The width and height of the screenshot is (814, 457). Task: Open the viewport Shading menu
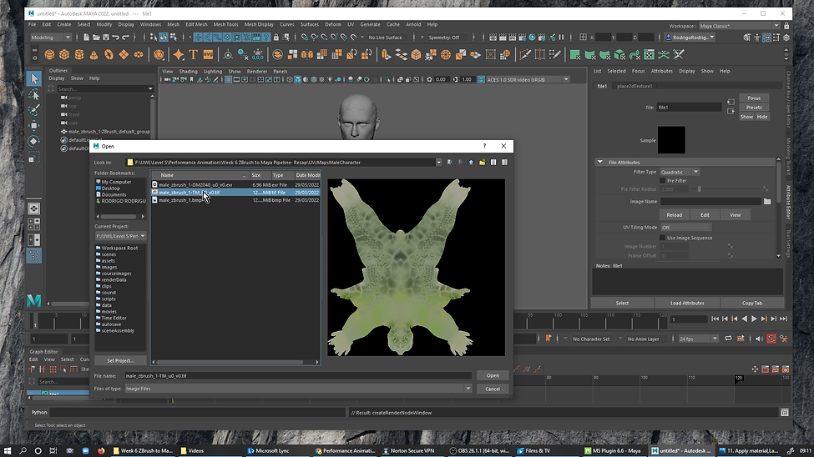click(188, 72)
